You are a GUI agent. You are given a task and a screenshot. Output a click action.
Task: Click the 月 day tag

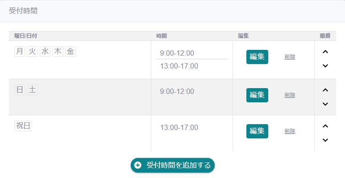(19, 52)
